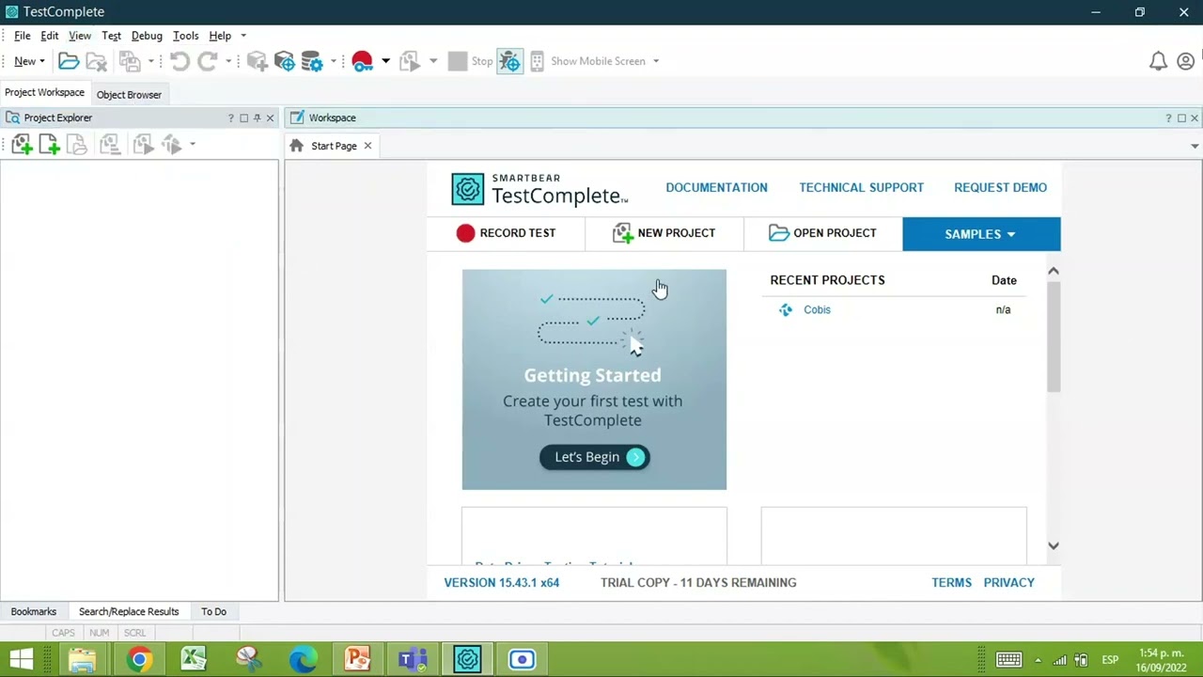Click the NEW PROJECT button
Viewport: 1203px width, 677px height.
[x=664, y=233]
